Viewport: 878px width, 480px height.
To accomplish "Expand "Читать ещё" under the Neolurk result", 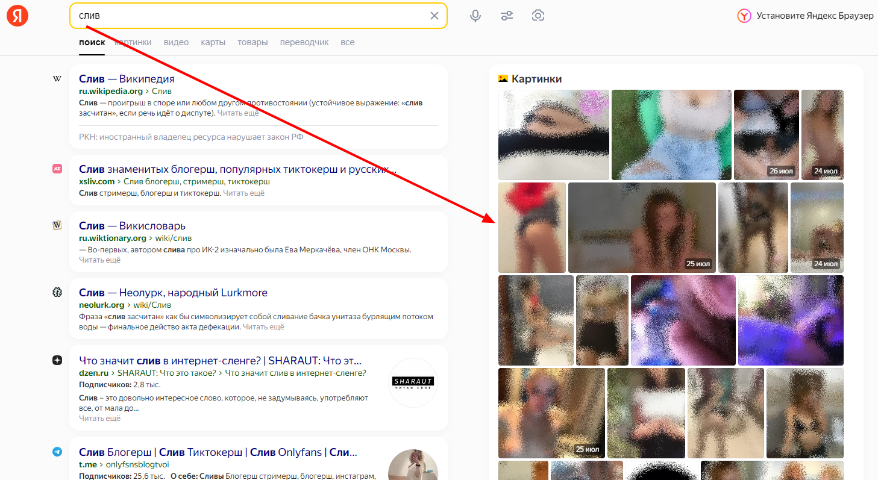I will point(263,327).
